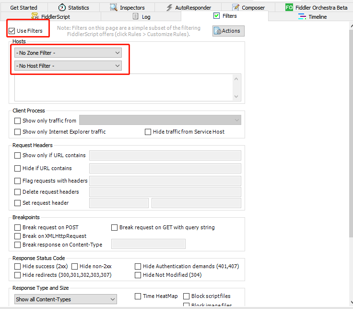Screen dimensions: 353x309
Task: Check Block scriptfiles option
Action: 186,296
